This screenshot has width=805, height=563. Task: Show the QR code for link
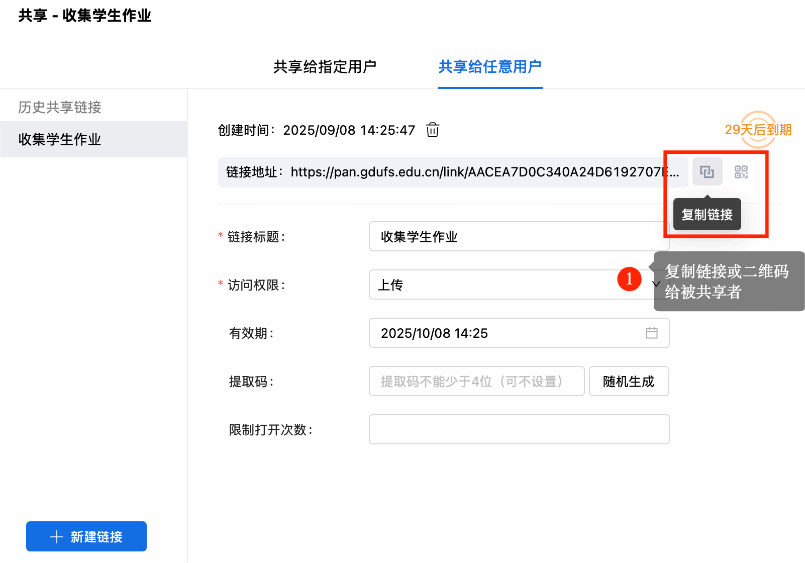(x=741, y=172)
